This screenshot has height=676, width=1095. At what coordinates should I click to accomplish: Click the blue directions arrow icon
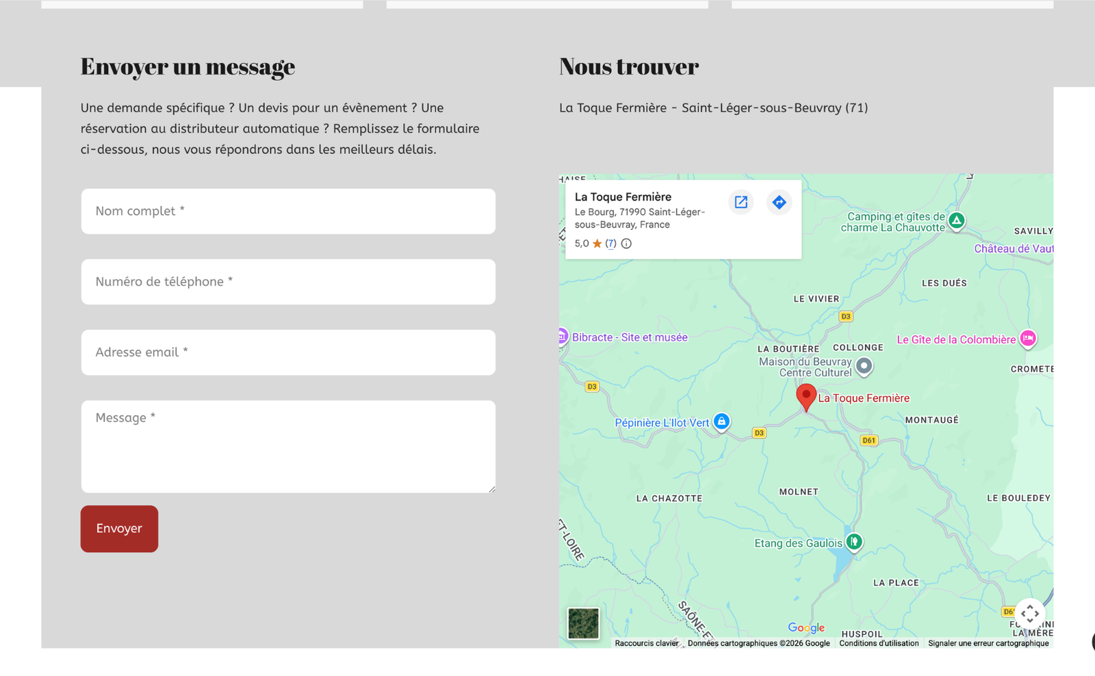pyautogui.click(x=779, y=202)
